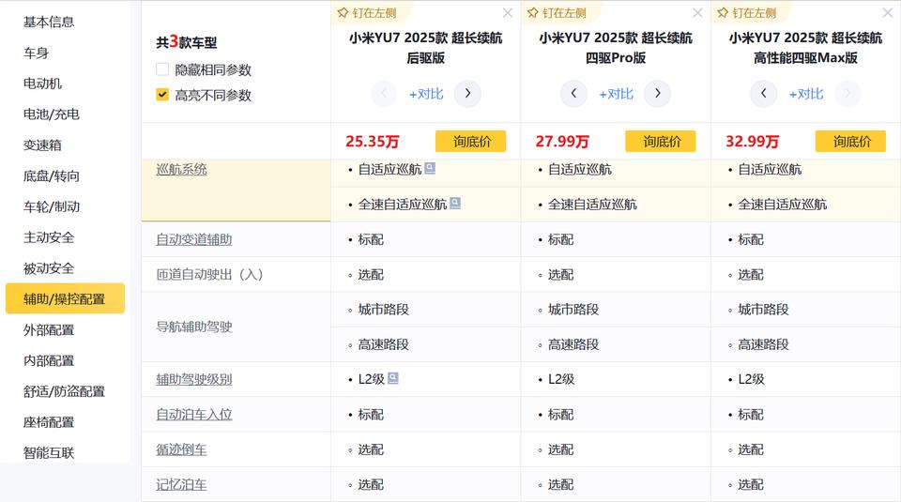Click +对比 under the 高性能四驱Max版 model
This screenshot has width=901, height=502.
tap(806, 94)
